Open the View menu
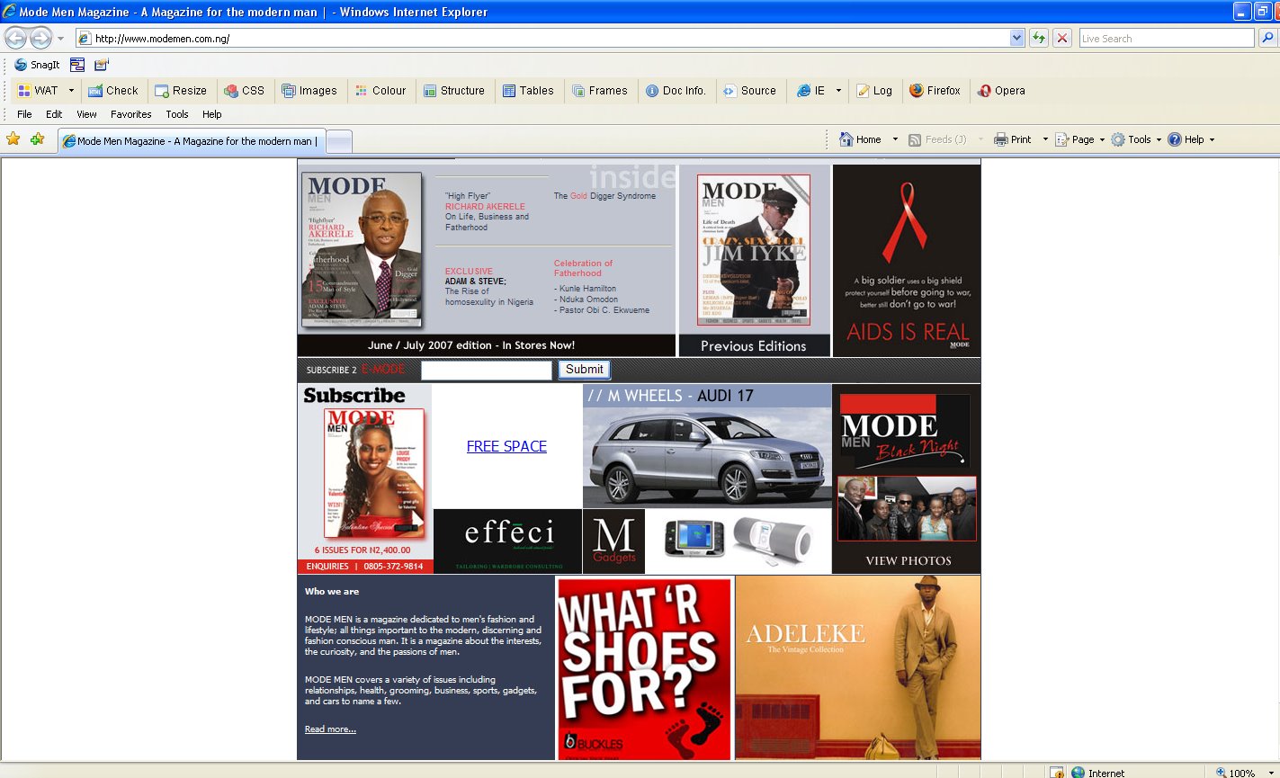 [86, 114]
